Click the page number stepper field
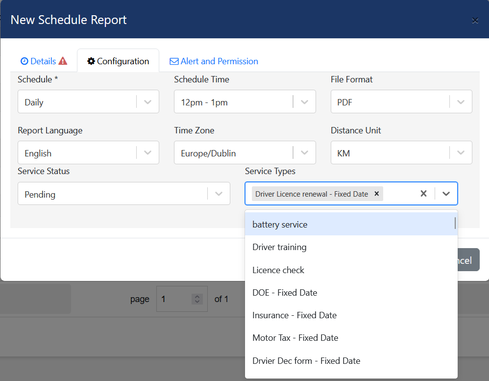The width and height of the screenshot is (489, 381). [x=176, y=299]
